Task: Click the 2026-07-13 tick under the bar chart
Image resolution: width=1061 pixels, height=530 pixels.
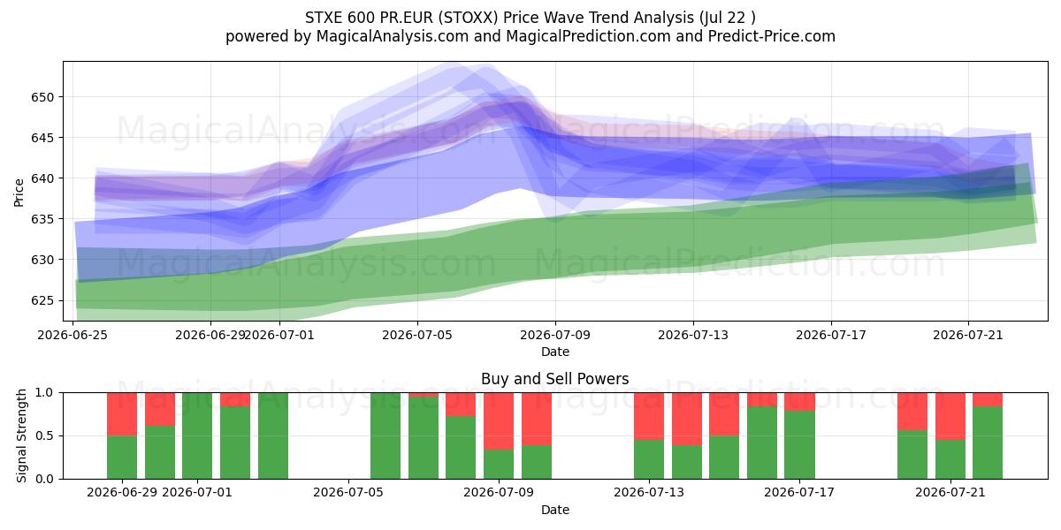Action: tap(649, 493)
